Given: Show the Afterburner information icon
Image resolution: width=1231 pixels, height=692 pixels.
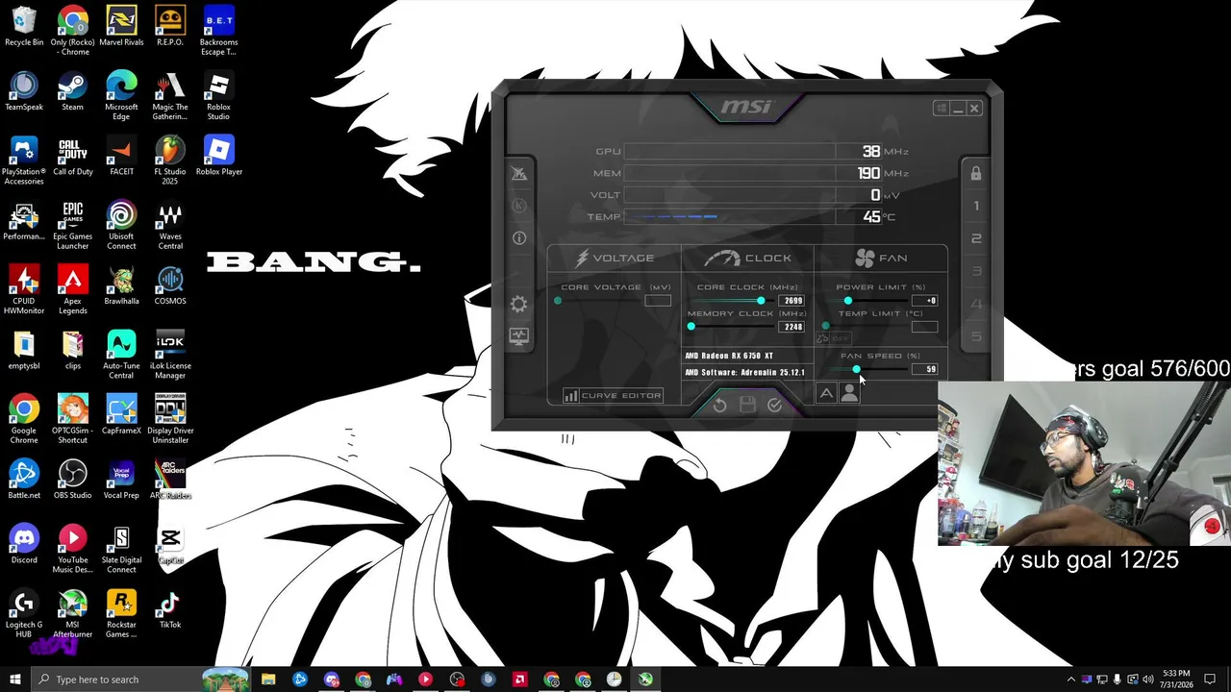Looking at the screenshot, I should coord(519,237).
